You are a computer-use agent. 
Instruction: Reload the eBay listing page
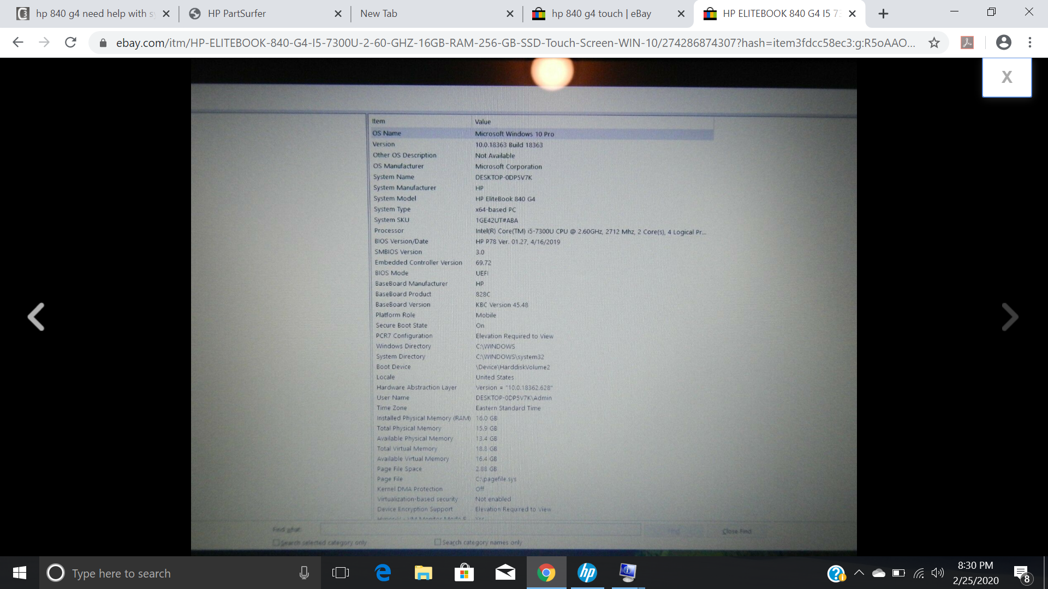tap(70, 43)
